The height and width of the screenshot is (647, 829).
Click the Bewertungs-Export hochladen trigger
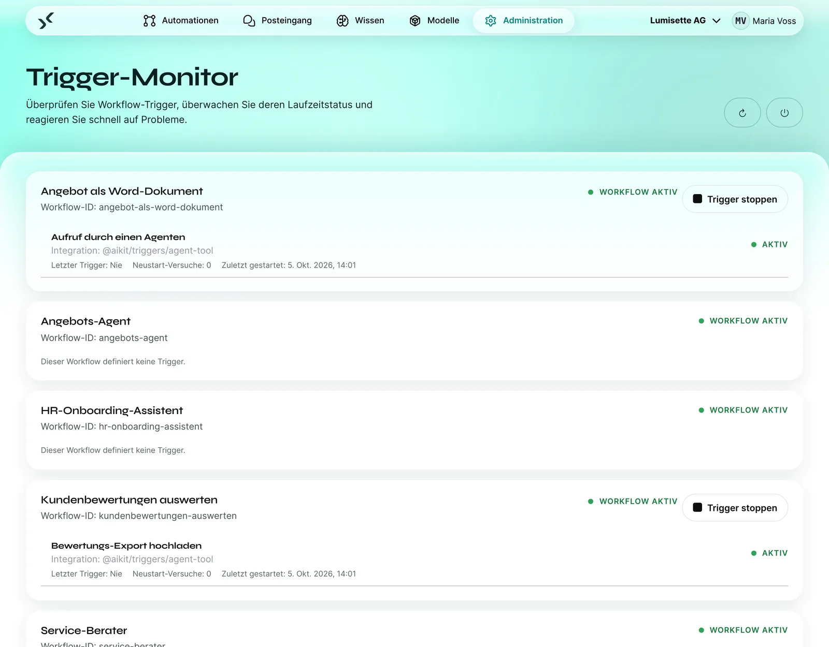point(126,546)
